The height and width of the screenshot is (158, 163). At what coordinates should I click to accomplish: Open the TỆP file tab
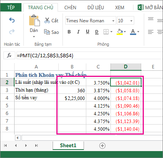pyautogui.click(x=11, y=7)
